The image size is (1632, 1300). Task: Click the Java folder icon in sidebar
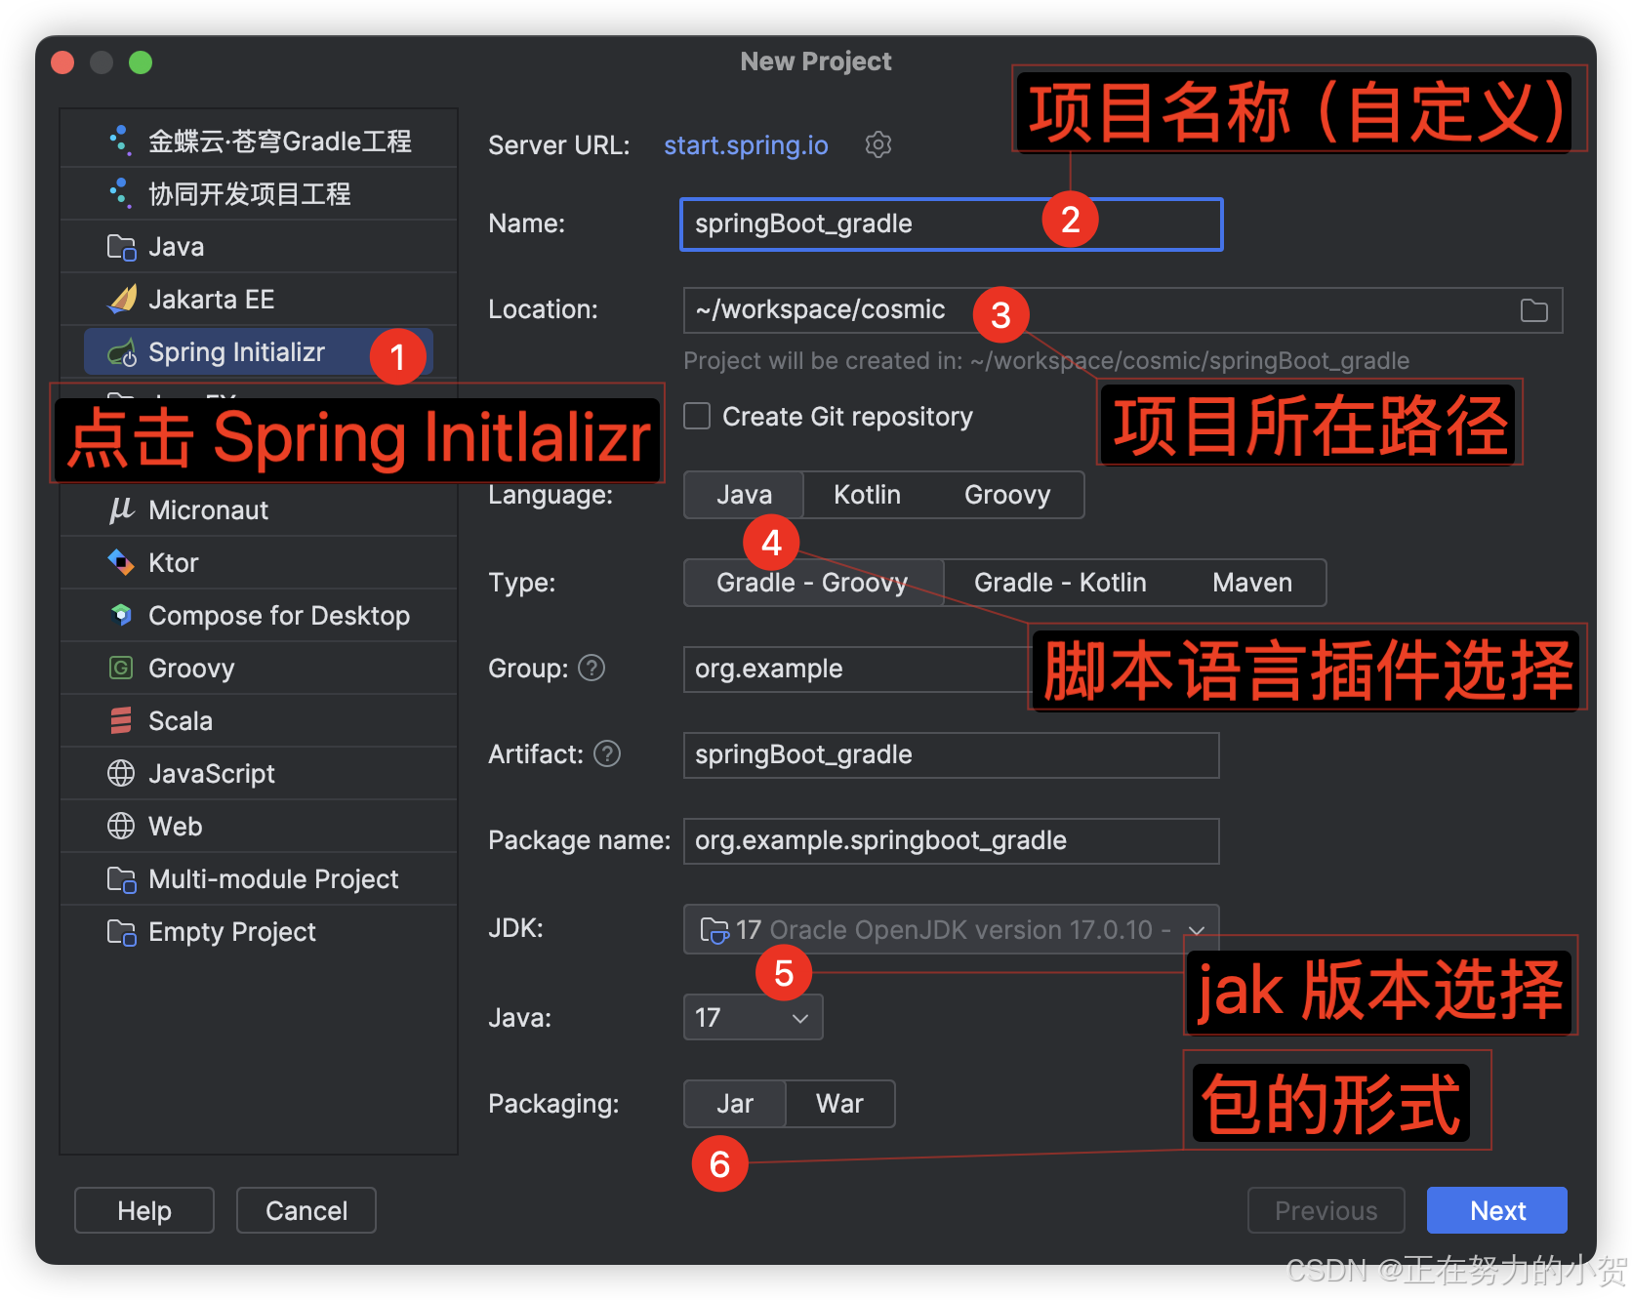pyautogui.click(x=121, y=247)
